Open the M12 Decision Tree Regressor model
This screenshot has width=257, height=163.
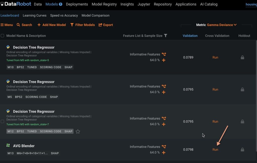click(34, 112)
